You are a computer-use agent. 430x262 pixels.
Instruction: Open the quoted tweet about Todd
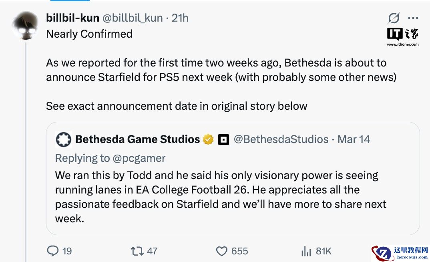[220, 197]
